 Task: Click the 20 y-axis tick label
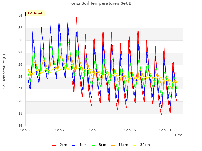(x=20, y=101)
